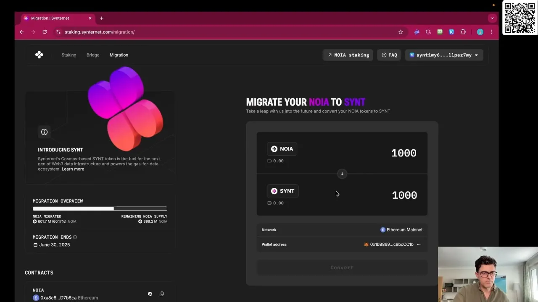Click the info icon beside Migration Ends
Screen dimensions: 538x302
point(75,237)
